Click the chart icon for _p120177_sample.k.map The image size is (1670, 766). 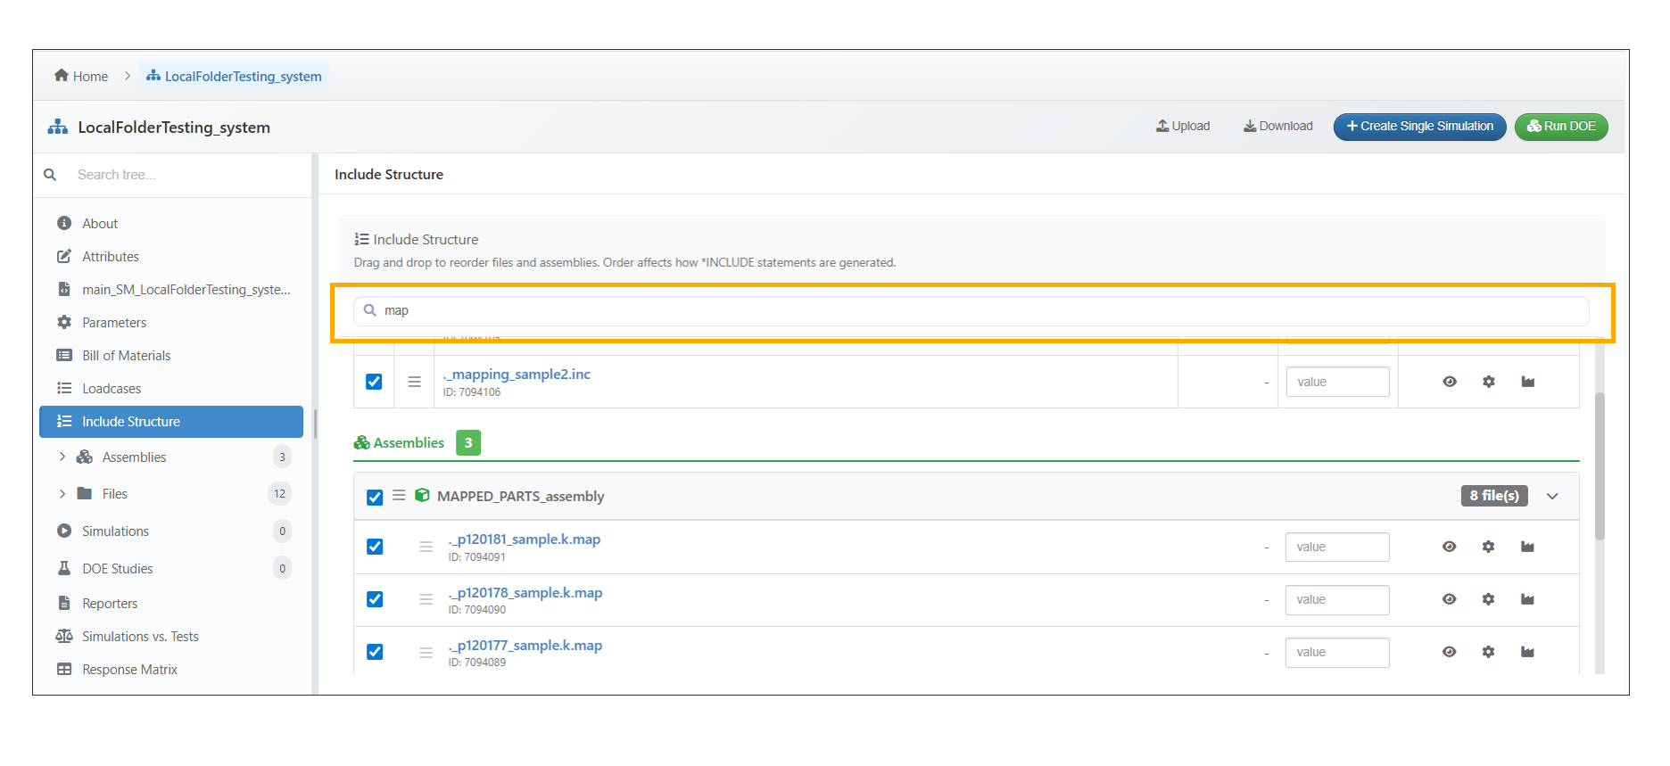coord(1527,652)
